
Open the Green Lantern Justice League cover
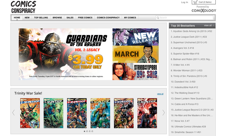point(53,113)
